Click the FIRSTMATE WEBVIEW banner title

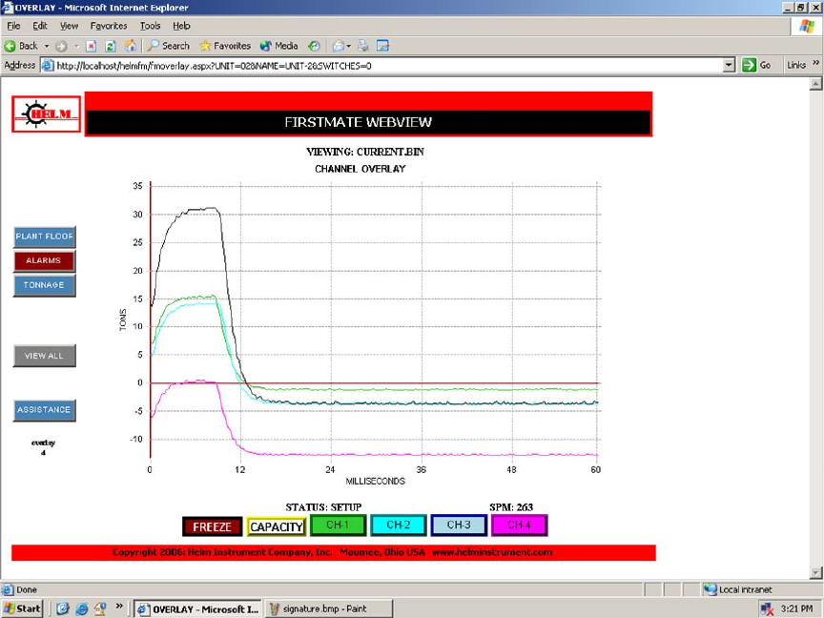[x=358, y=122]
